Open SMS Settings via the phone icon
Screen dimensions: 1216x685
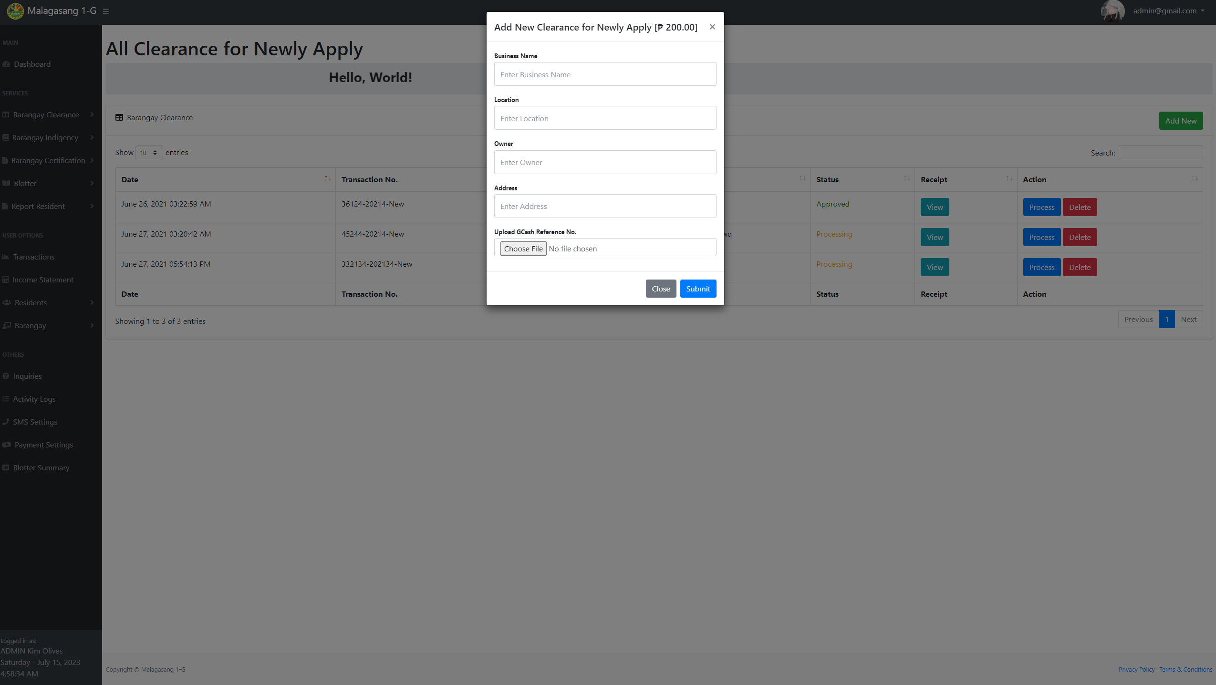[x=6, y=422]
